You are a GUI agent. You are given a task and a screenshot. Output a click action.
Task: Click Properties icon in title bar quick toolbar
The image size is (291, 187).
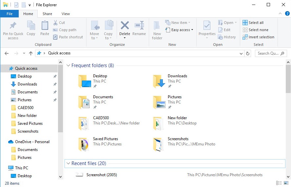[x=16, y=5]
